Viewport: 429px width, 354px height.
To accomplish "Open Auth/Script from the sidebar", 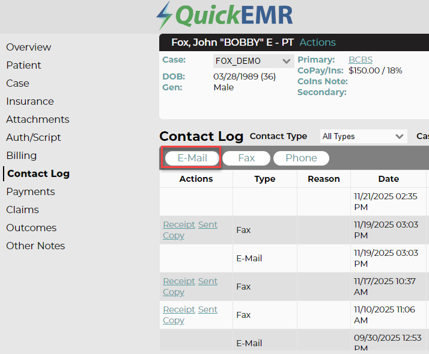I will pos(34,137).
